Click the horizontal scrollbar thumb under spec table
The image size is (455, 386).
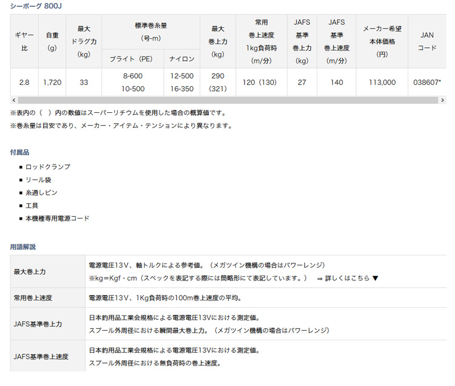[227, 100]
